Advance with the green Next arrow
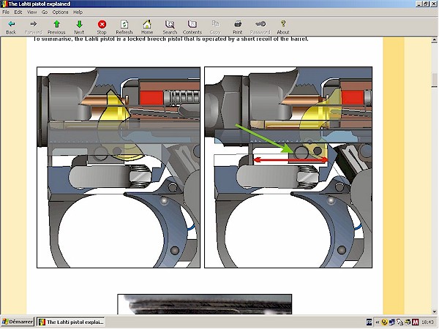 click(79, 27)
